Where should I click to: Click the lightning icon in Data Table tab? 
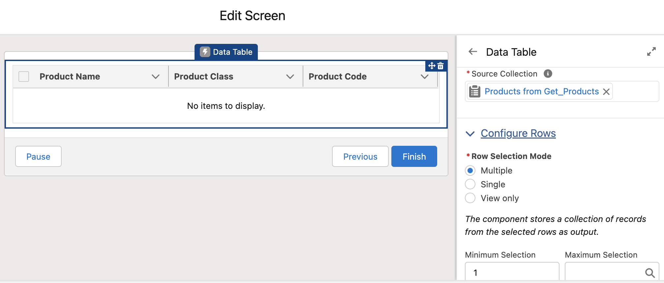tap(205, 52)
